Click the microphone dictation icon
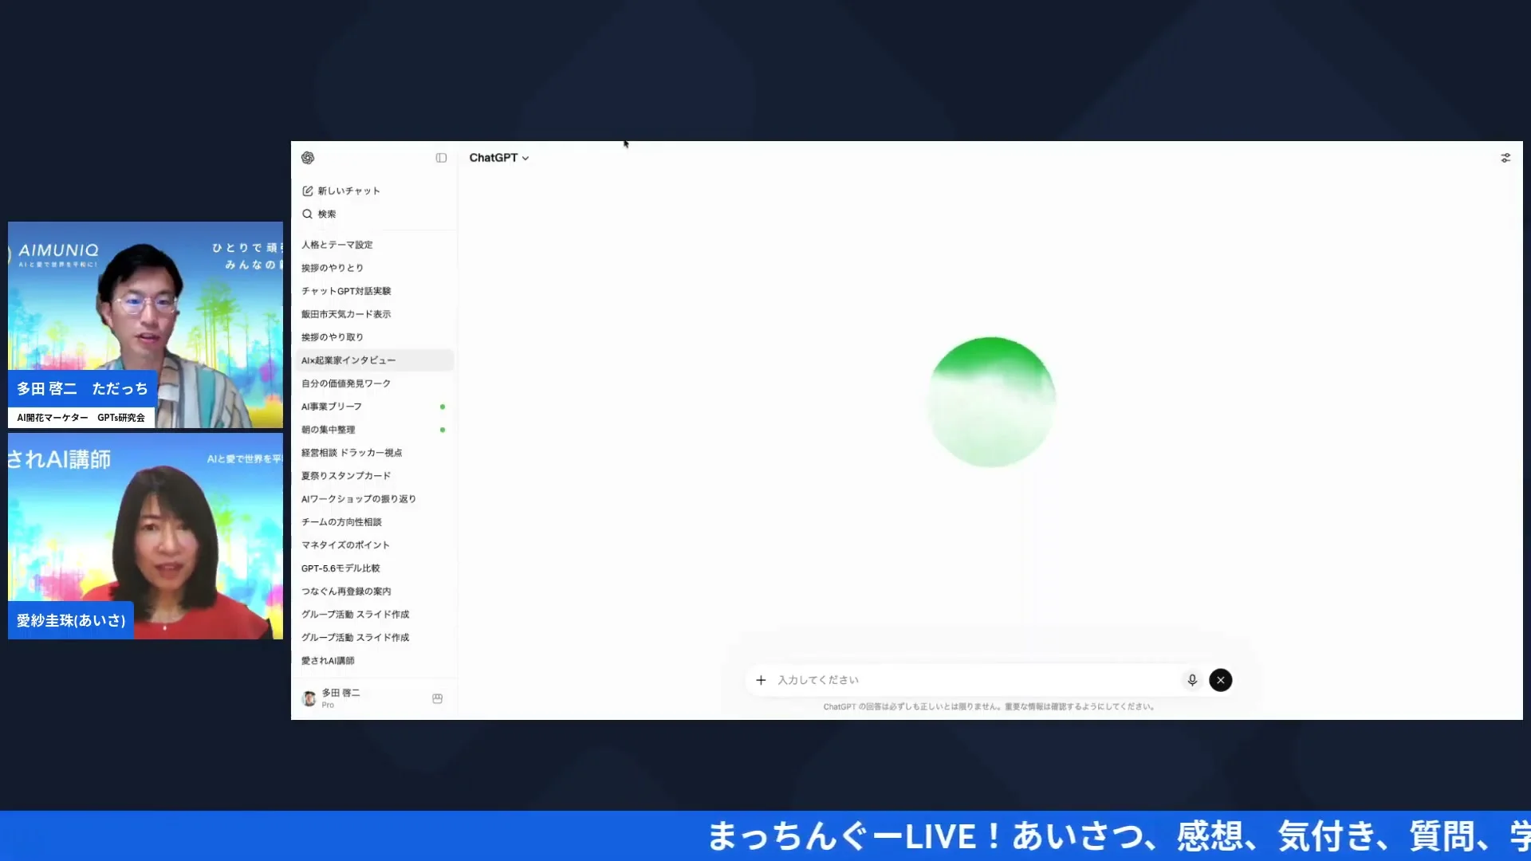The height and width of the screenshot is (861, 1531). click(x=1192, y=680)
